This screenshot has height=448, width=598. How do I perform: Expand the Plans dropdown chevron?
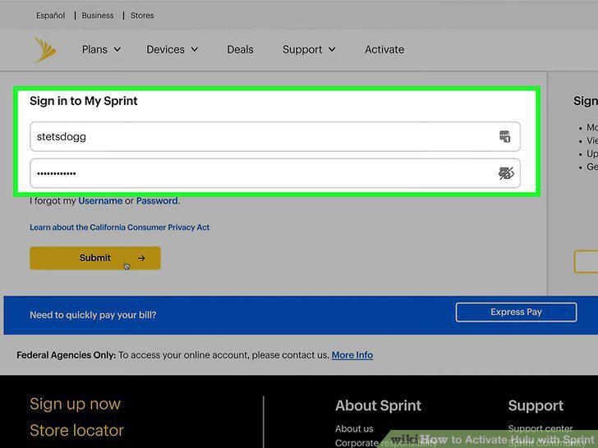(117, 49)
